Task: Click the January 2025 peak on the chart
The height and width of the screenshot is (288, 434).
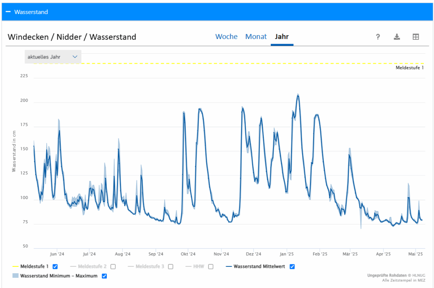Action: pos(298,95)
